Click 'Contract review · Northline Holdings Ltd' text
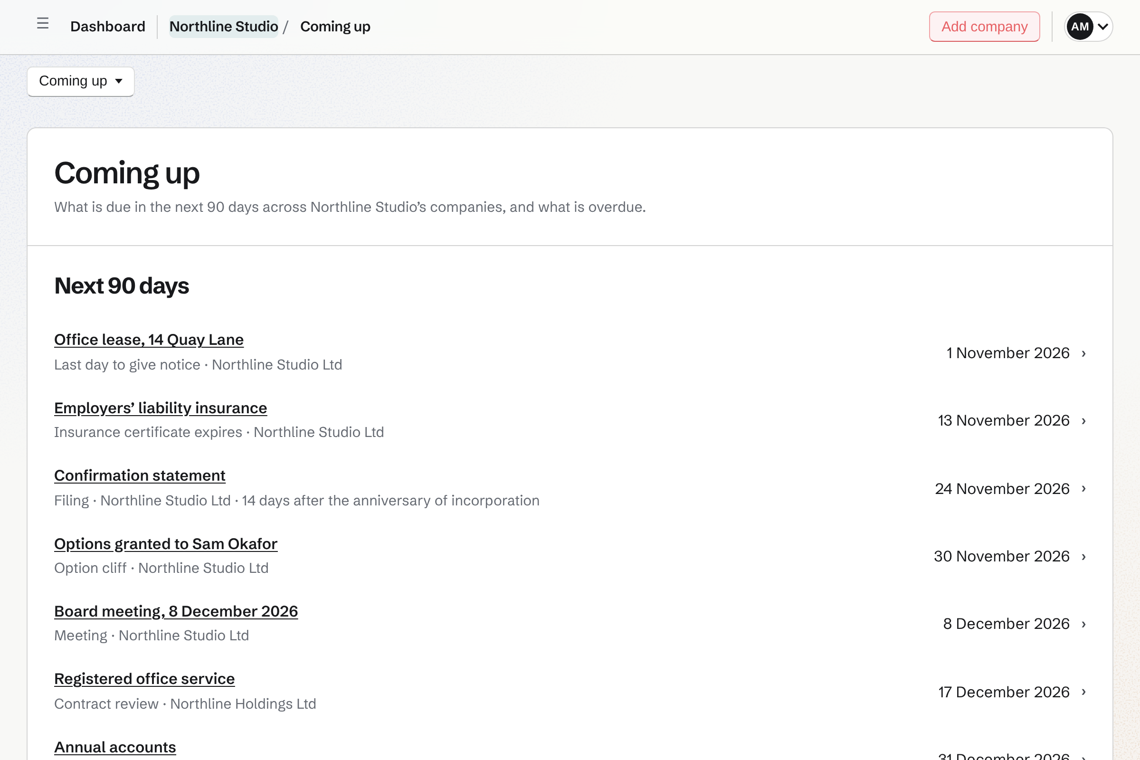This screenshot has height=760, width=1140. 185,704
